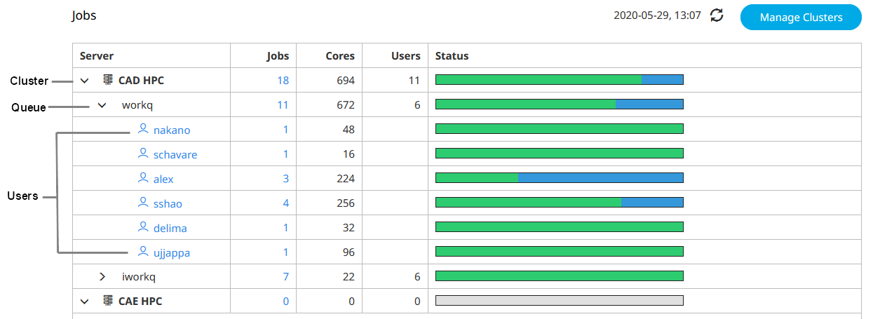Click the status bar for user alex
The height and width of the screenshot is (319, 873).
[x=559, y=178]
